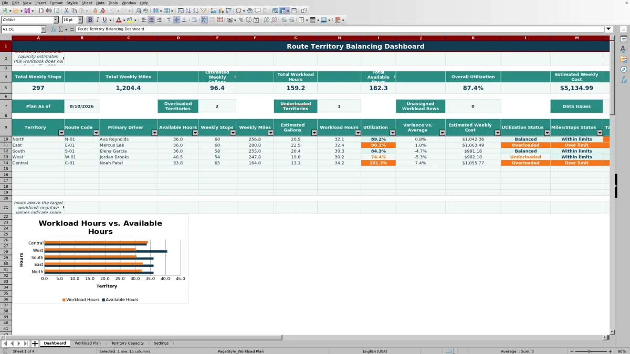Open the Font Name dropdown
The image size is (630, 354).
click(56, 20)
